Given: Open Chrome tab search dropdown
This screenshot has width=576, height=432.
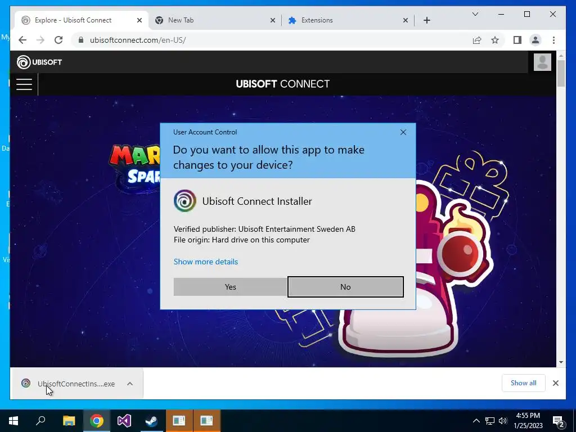Looking at the screenshot, I should tap(475, 14).
